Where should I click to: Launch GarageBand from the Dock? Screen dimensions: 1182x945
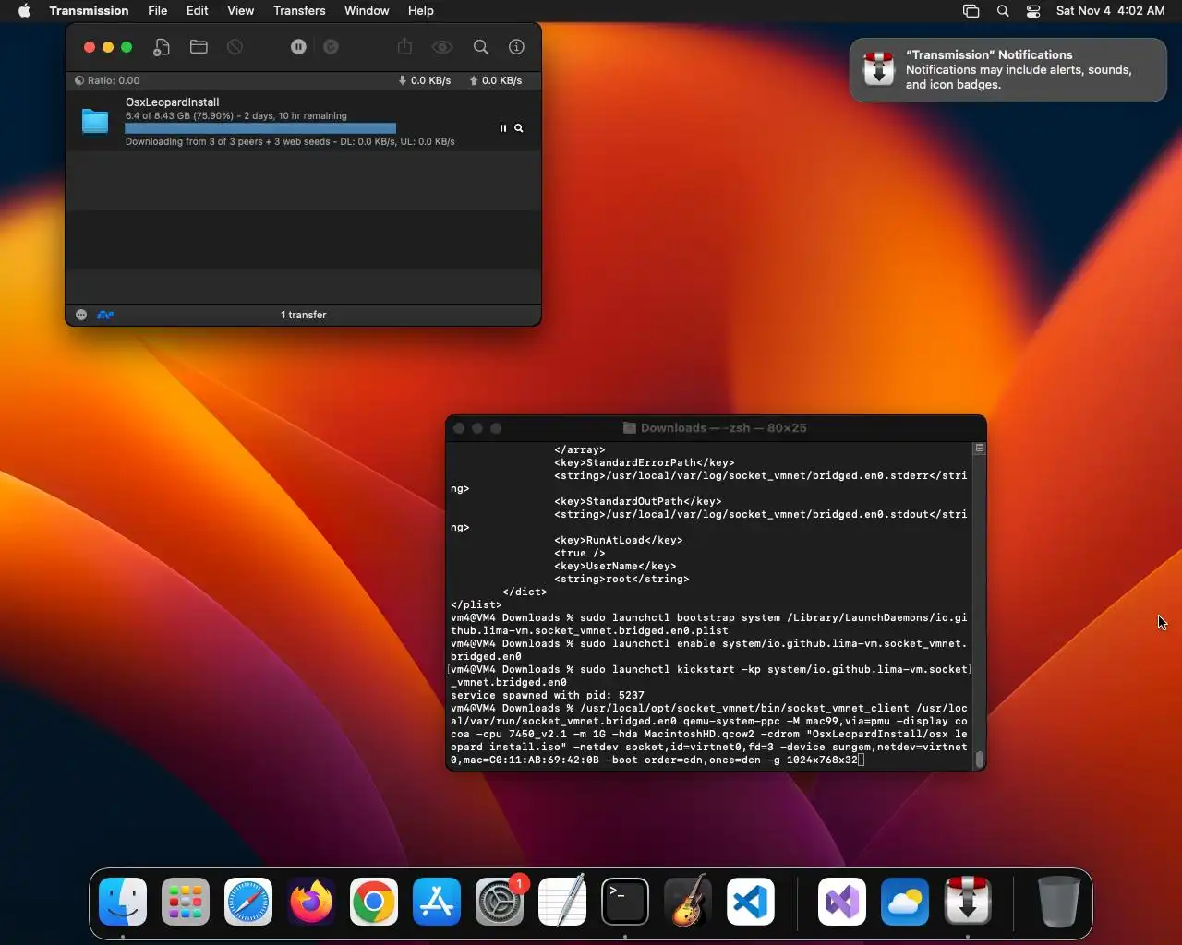(x=688, y=902)
